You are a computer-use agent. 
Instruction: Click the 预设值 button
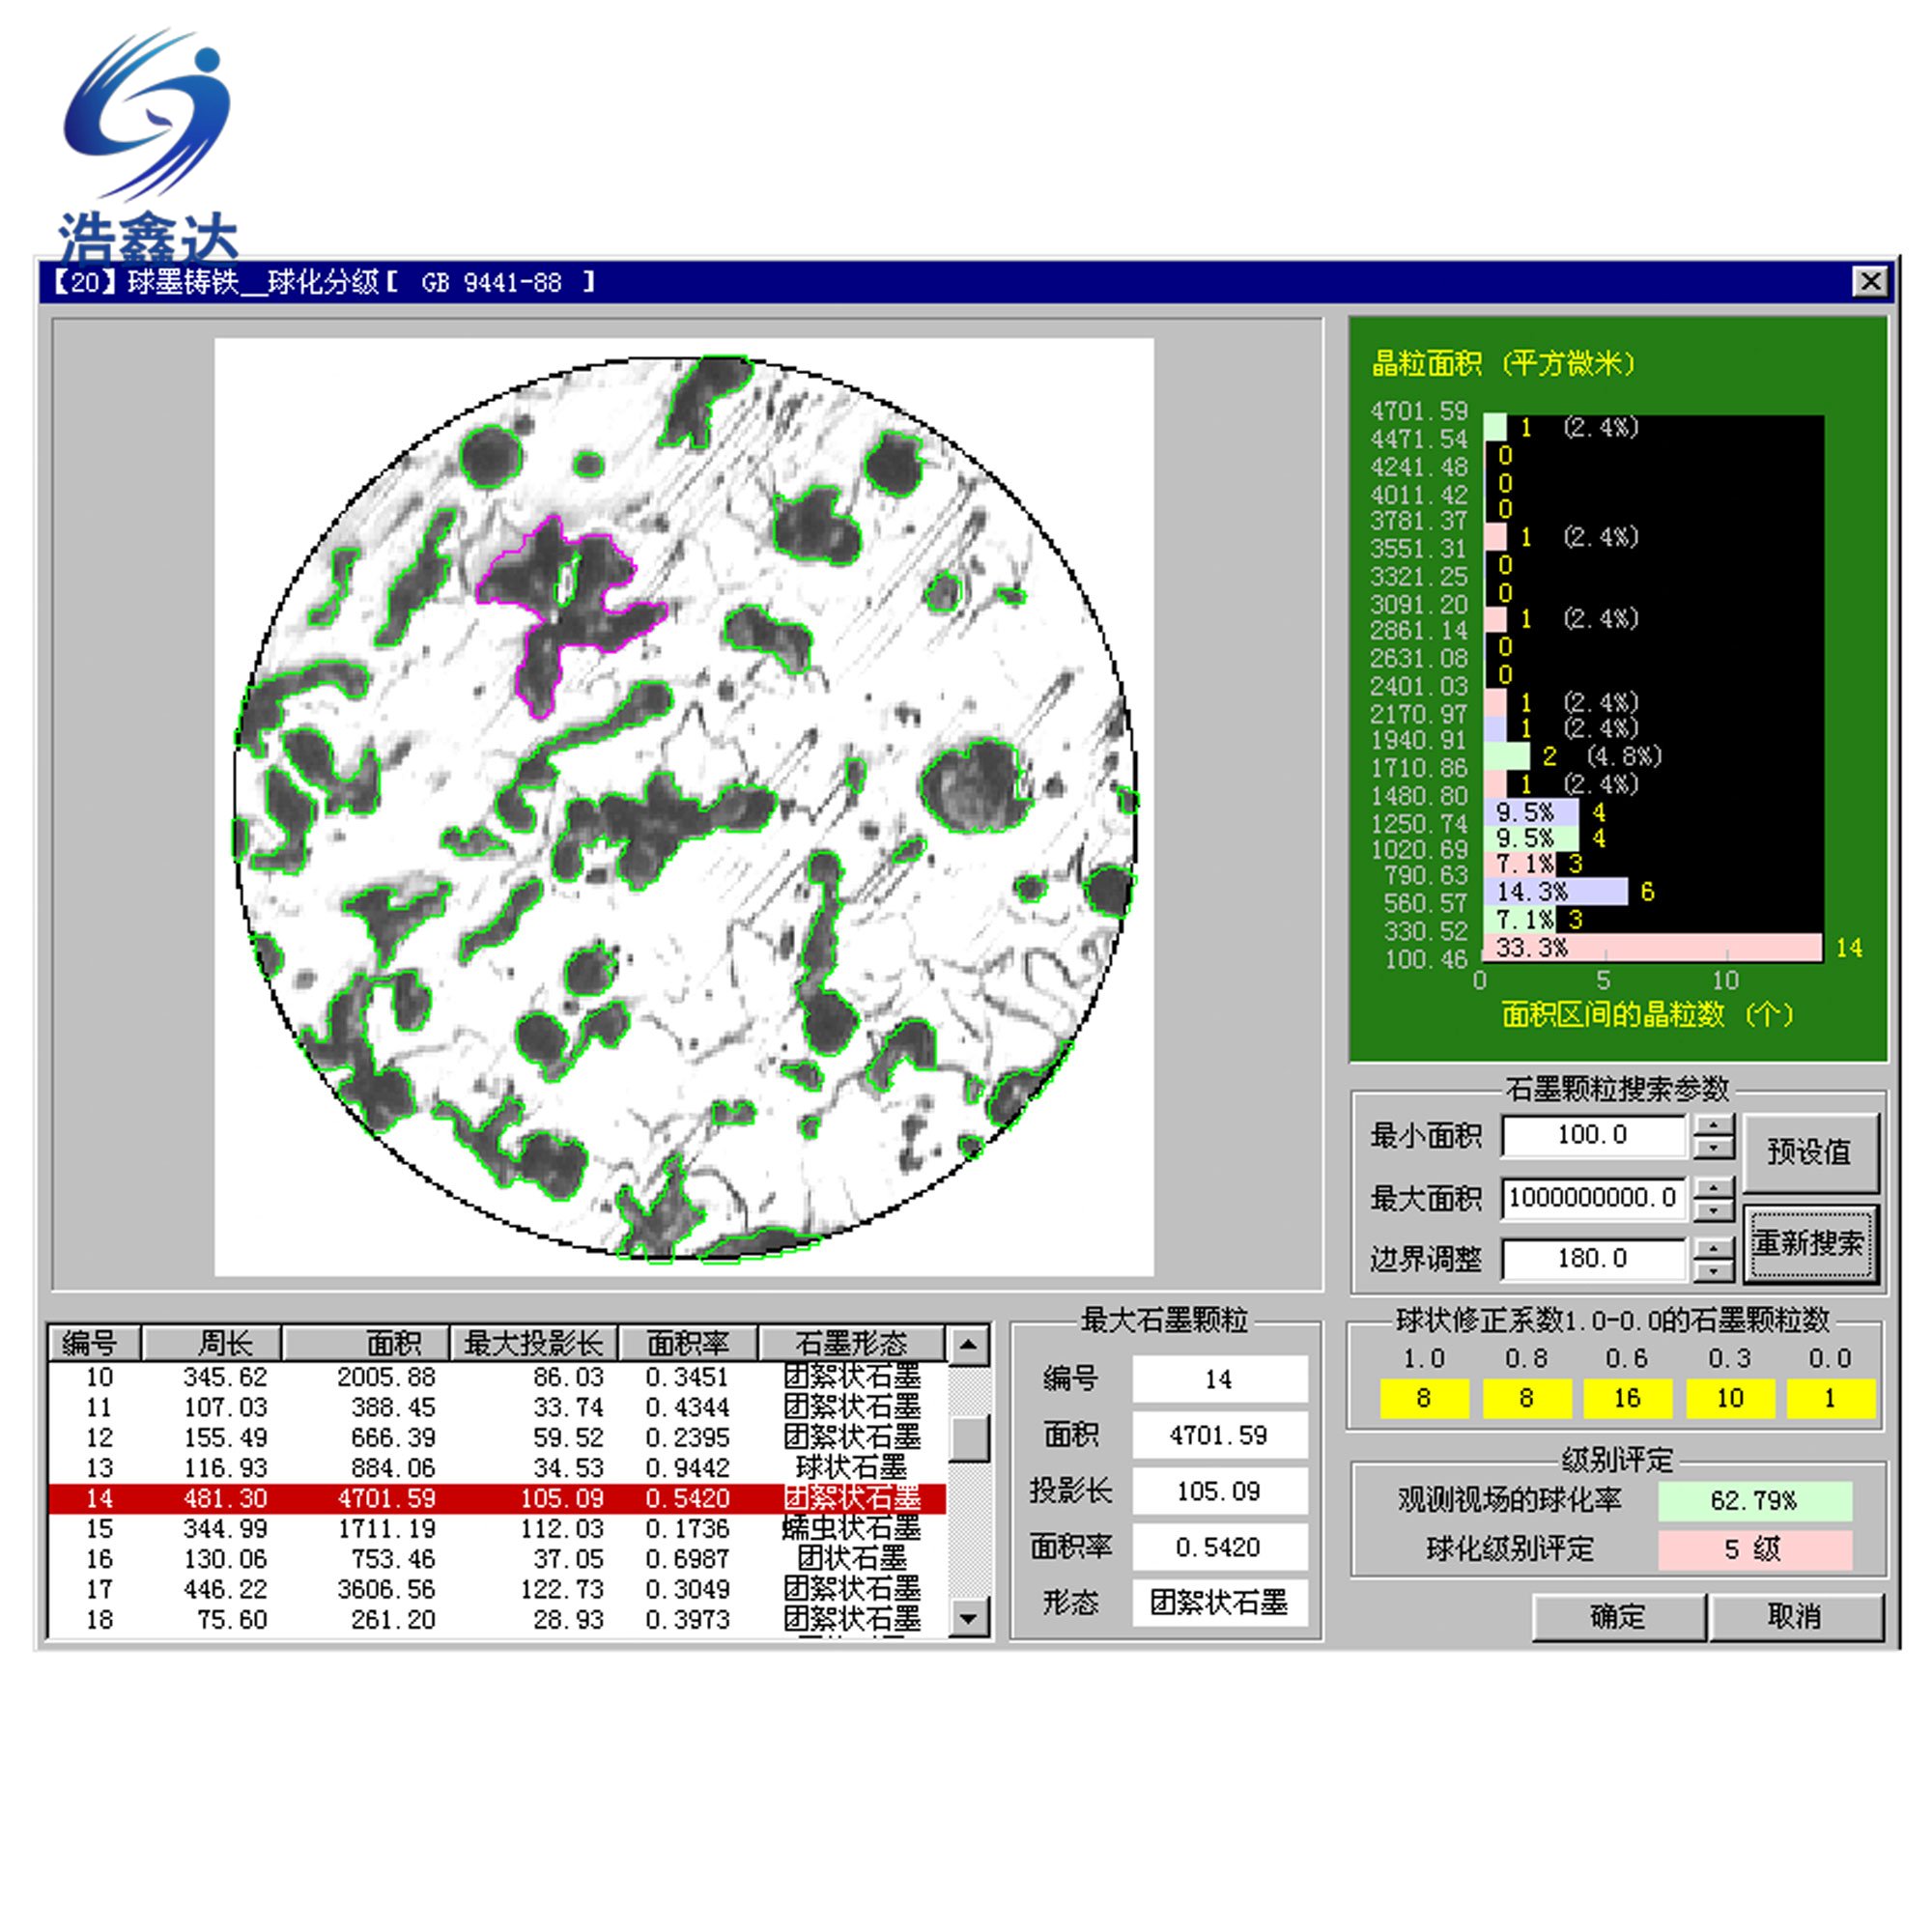[x=1810, y=1152]
